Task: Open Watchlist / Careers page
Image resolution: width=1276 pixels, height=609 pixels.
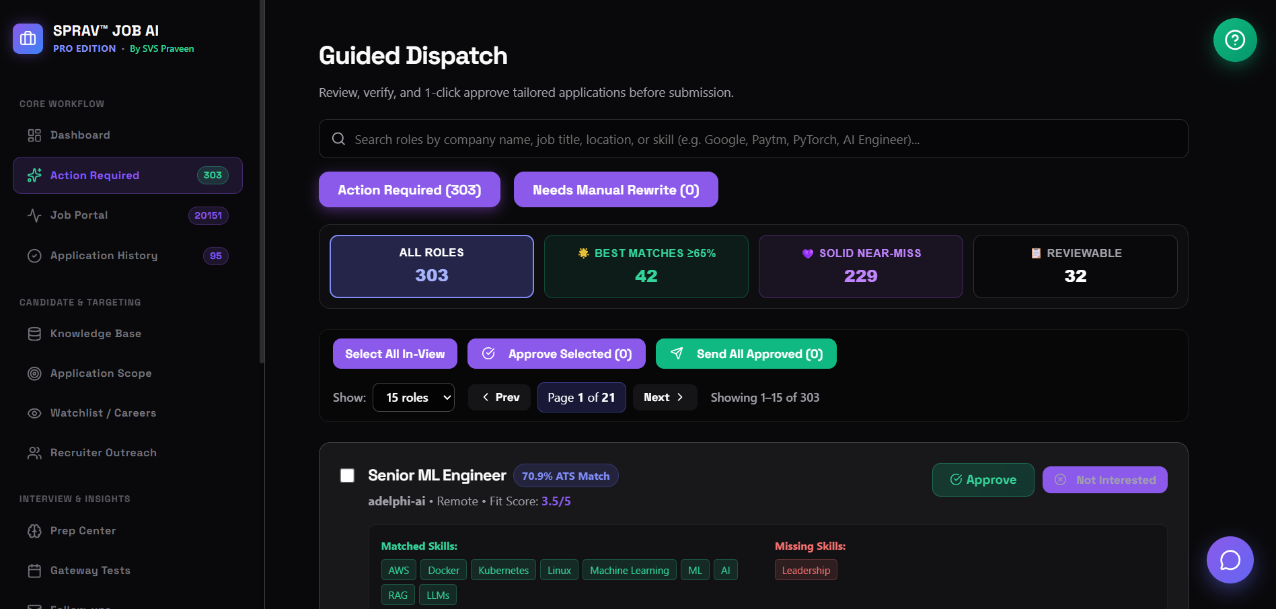Action: (128, 413)
